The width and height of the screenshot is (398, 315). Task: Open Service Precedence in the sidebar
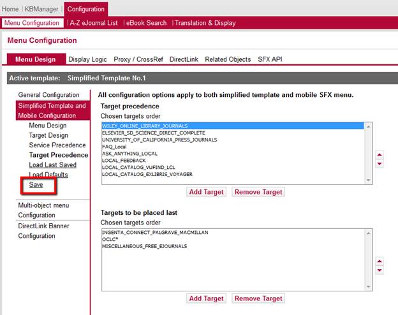[57, 145]
